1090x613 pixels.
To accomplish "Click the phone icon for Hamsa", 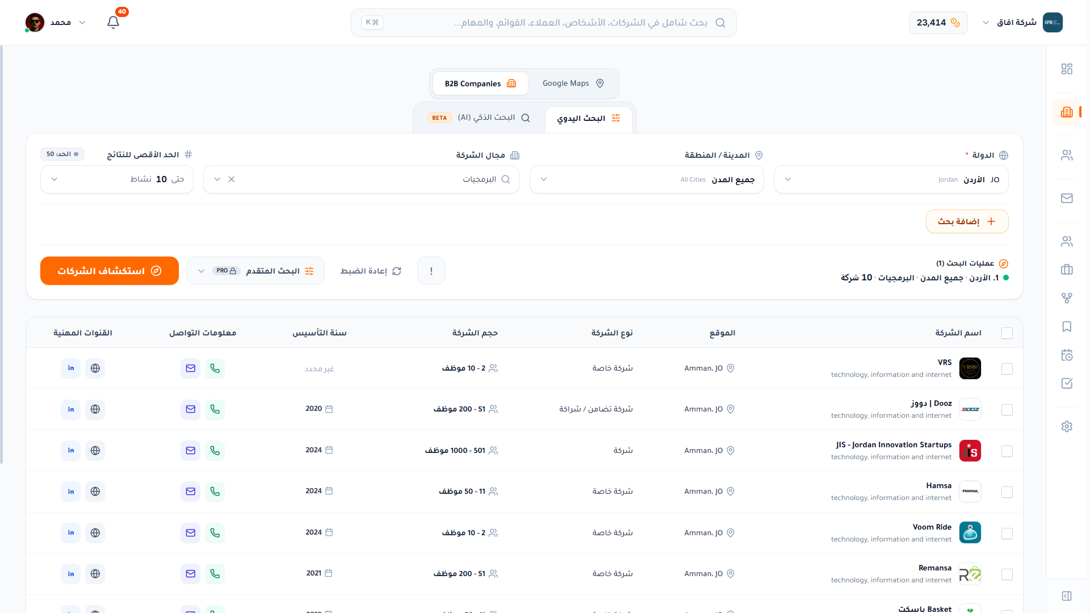I will point(215,492).
